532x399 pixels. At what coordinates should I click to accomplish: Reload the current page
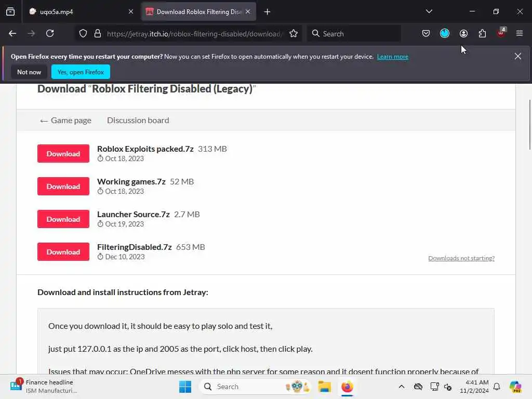point(50,34)
